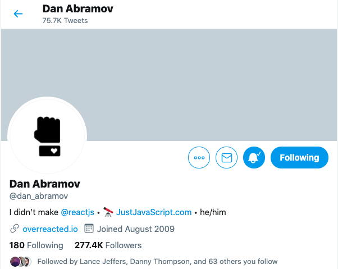Click the chain link icon beside overreacted.io
338x269 pixels.
[x=15, y=229]
